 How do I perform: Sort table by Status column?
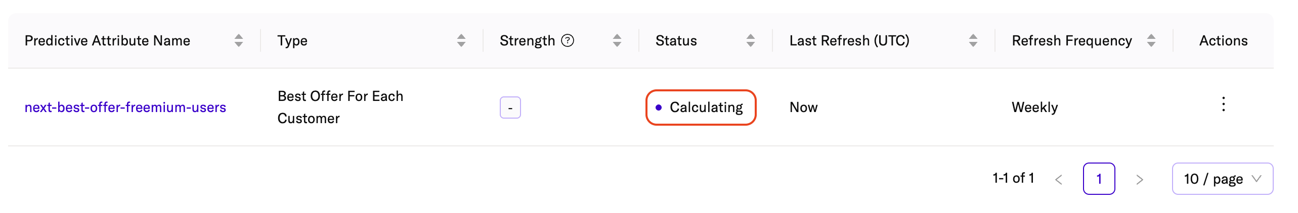click(751, 40)
